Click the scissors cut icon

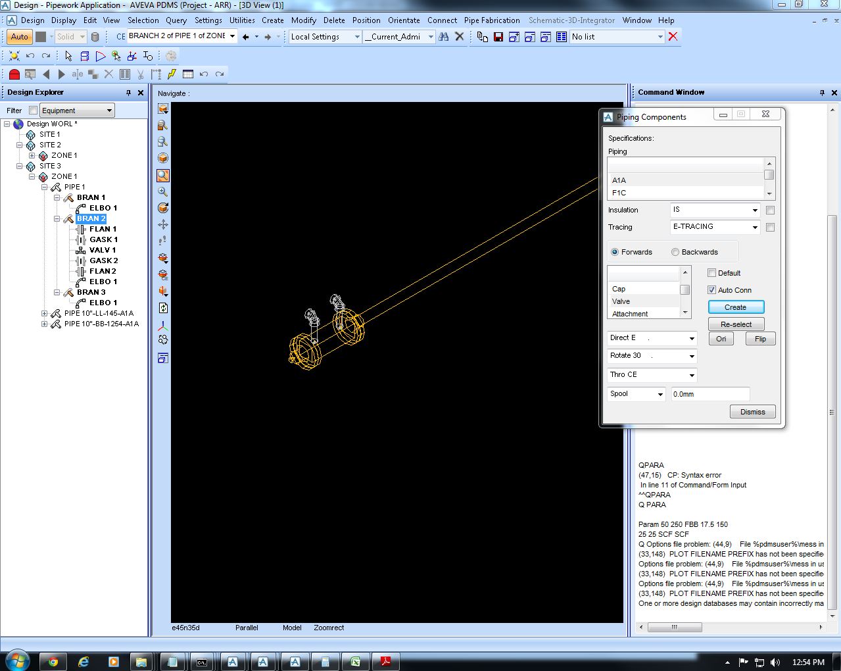click(140, 74)
